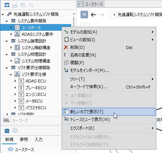
Task: Select 新しいタブで表示(T) menu item
Action: tap(109, 112)
